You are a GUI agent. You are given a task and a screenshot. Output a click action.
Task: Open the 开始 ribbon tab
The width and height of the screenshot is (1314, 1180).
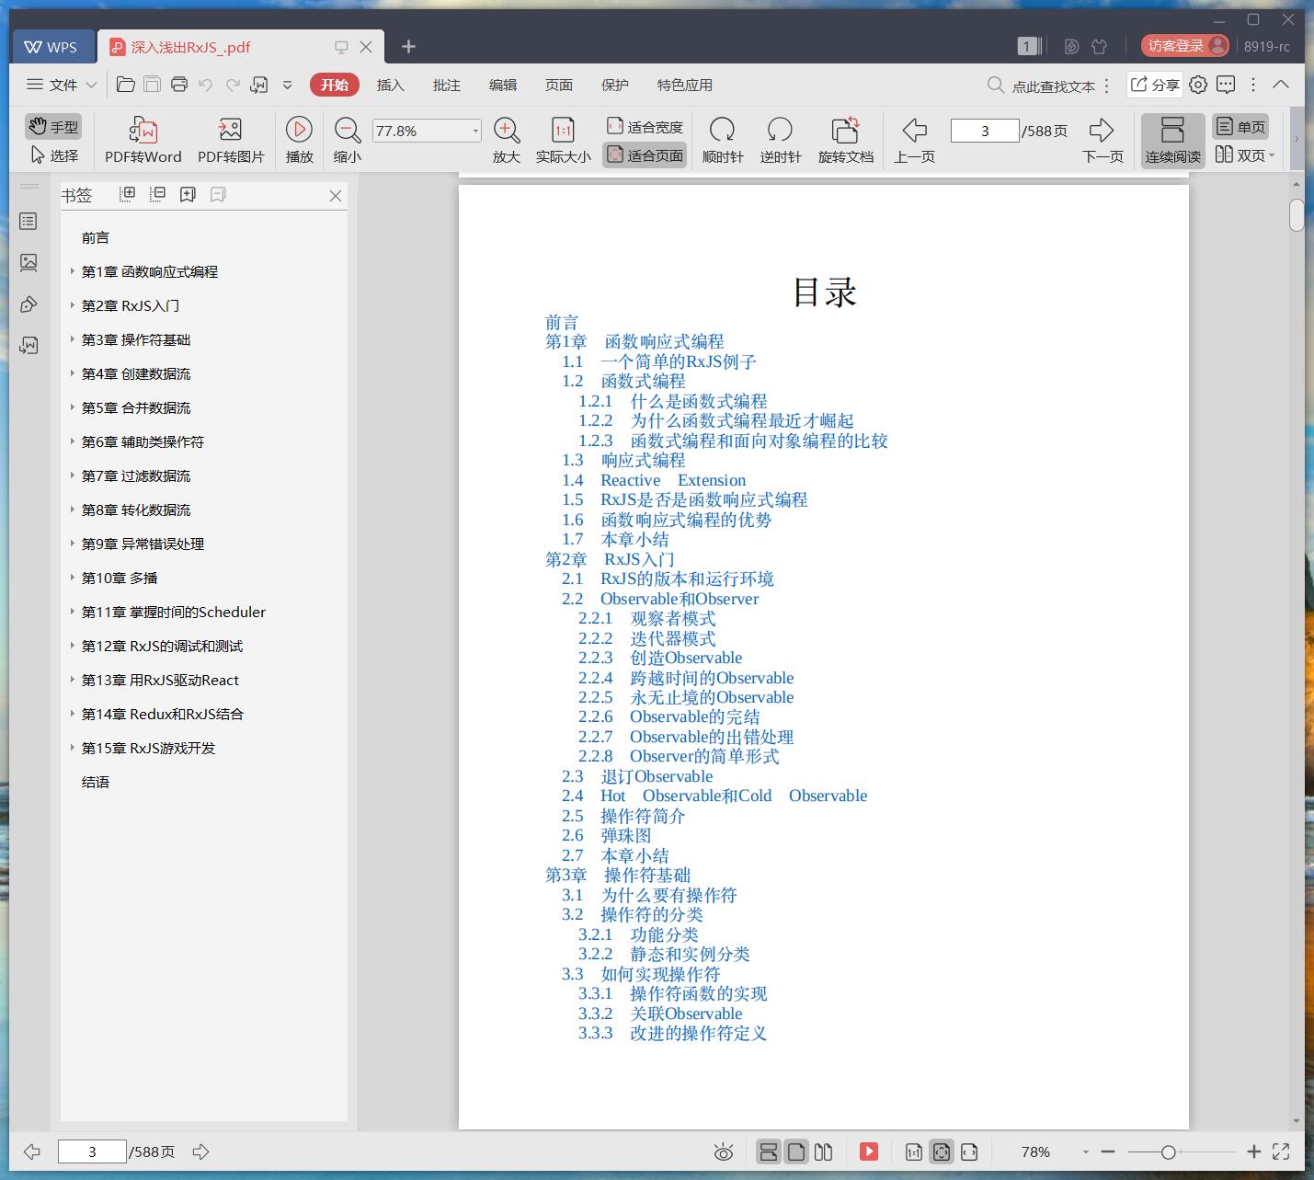(335, 85)
